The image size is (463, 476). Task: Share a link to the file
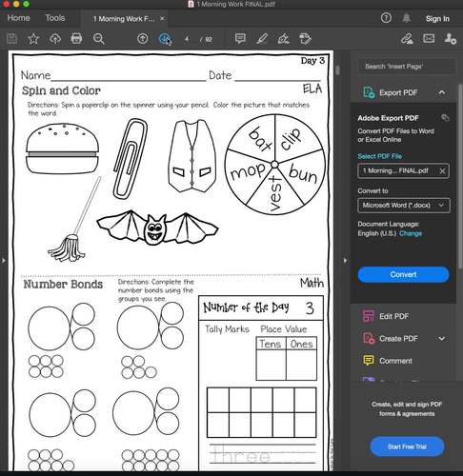coord(407,39)
